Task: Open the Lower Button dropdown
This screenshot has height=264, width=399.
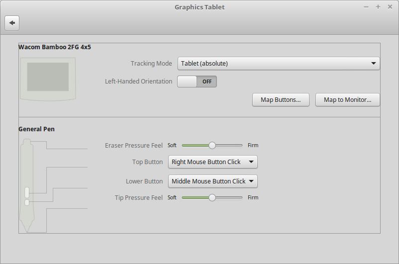Action: tap(213, 181)
